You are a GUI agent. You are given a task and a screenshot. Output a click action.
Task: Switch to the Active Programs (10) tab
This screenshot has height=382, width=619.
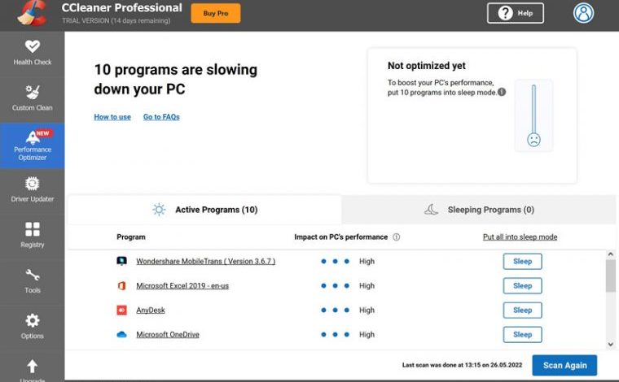coord(205,210)
